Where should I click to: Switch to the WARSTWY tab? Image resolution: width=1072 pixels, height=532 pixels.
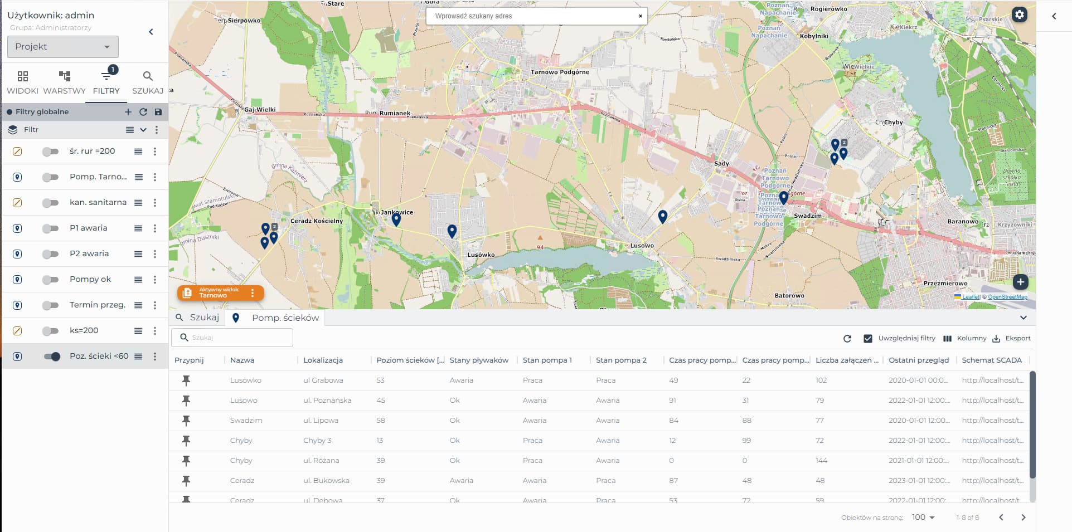64,82
